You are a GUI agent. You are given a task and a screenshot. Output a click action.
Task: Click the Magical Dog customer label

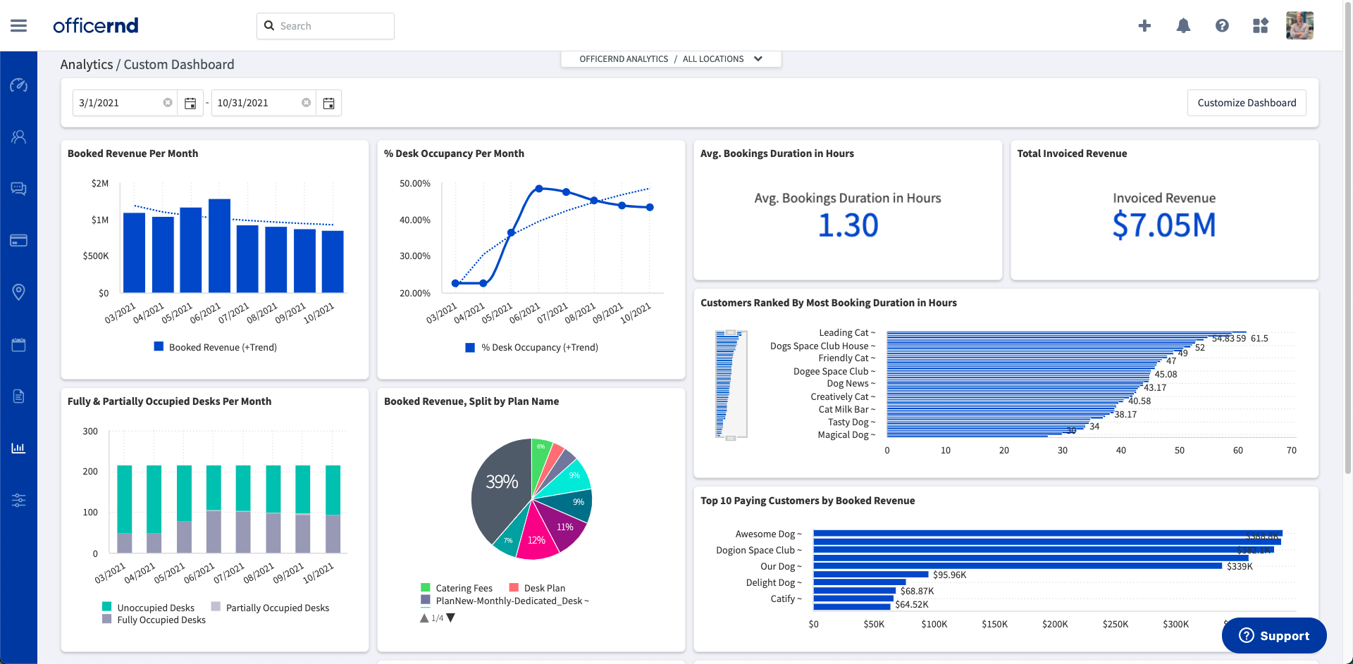846,434
